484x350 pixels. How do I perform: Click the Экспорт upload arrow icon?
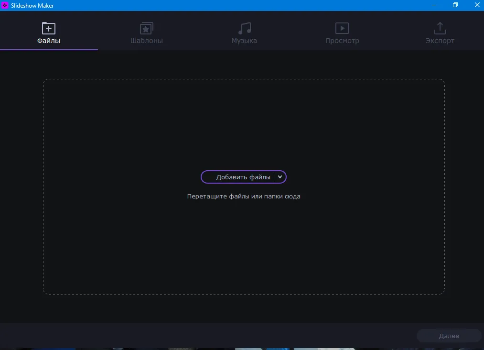pyautogui.click(x=440, y=28)
